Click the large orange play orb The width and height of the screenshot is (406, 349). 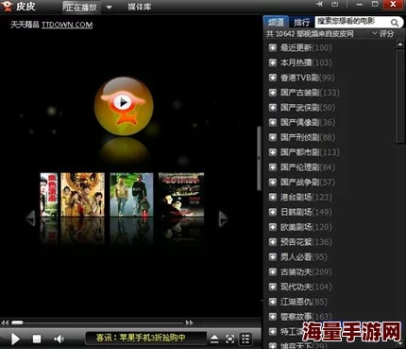click(124, 106)
